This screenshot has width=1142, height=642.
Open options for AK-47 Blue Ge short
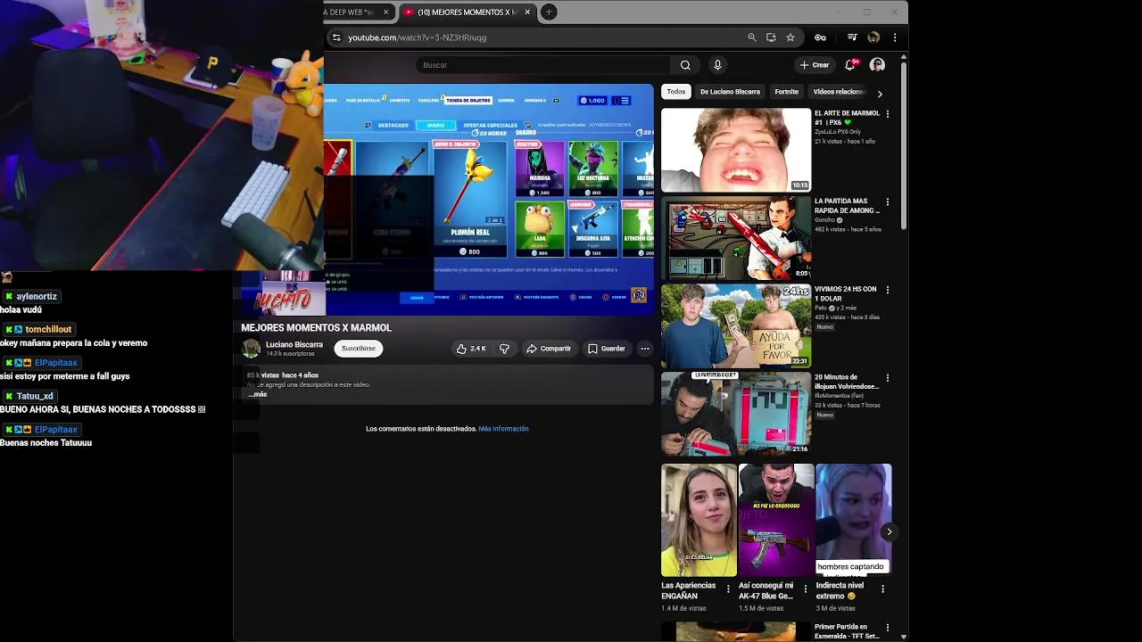(806, 589)
